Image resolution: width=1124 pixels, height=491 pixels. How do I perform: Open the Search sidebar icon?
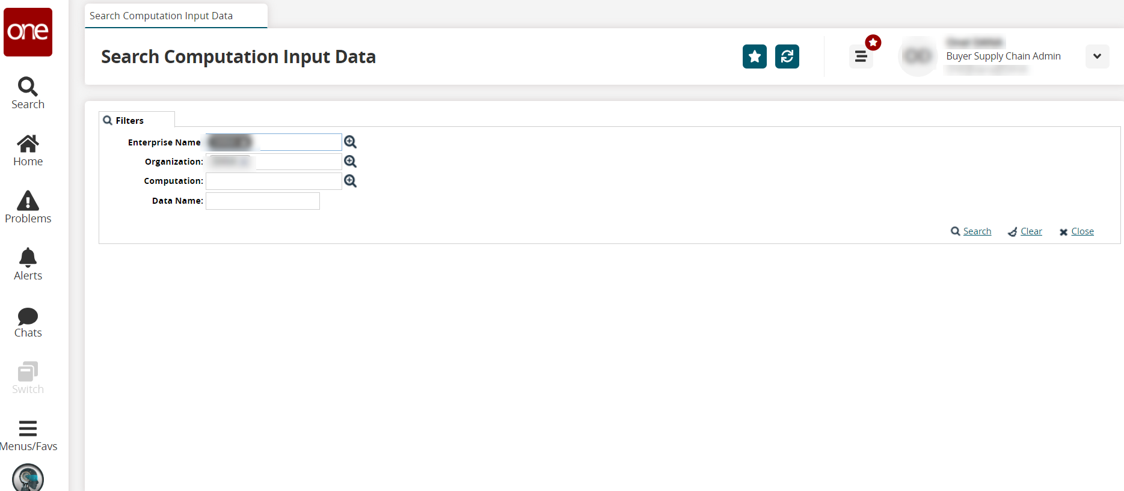tap(28, 93)
